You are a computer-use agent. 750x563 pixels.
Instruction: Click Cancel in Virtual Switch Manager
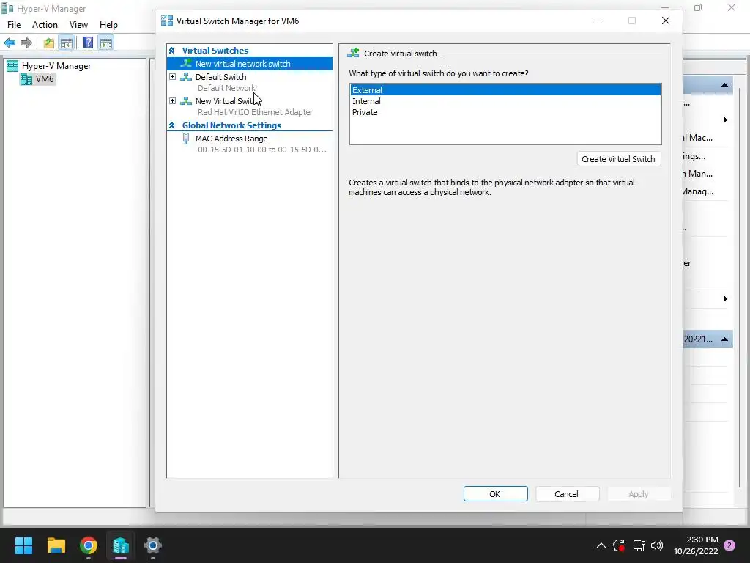[x=567, y=494]
